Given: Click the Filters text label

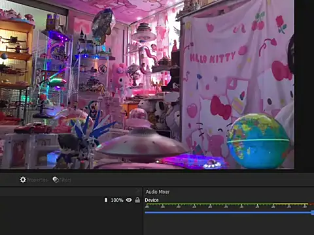Looking at the screenshot, I should [65, 180].
